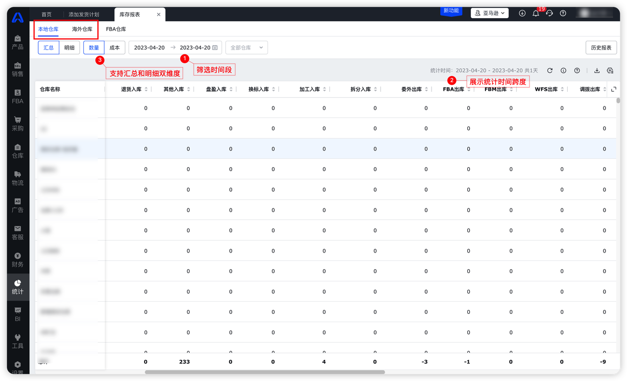
Task: Click the 仓库名称 column header
Action: pyautogui.click(x=49, y=89)
